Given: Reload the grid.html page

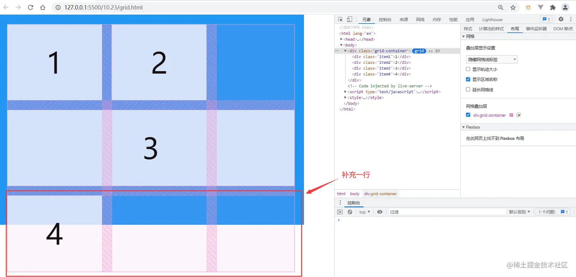Looking at the screenshot, I should point(30,7).
